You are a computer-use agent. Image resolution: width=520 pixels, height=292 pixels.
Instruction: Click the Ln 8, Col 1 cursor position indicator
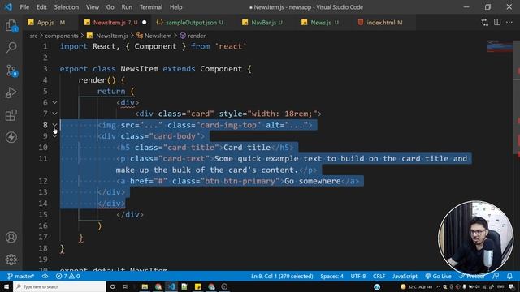(x=282, y=276)
